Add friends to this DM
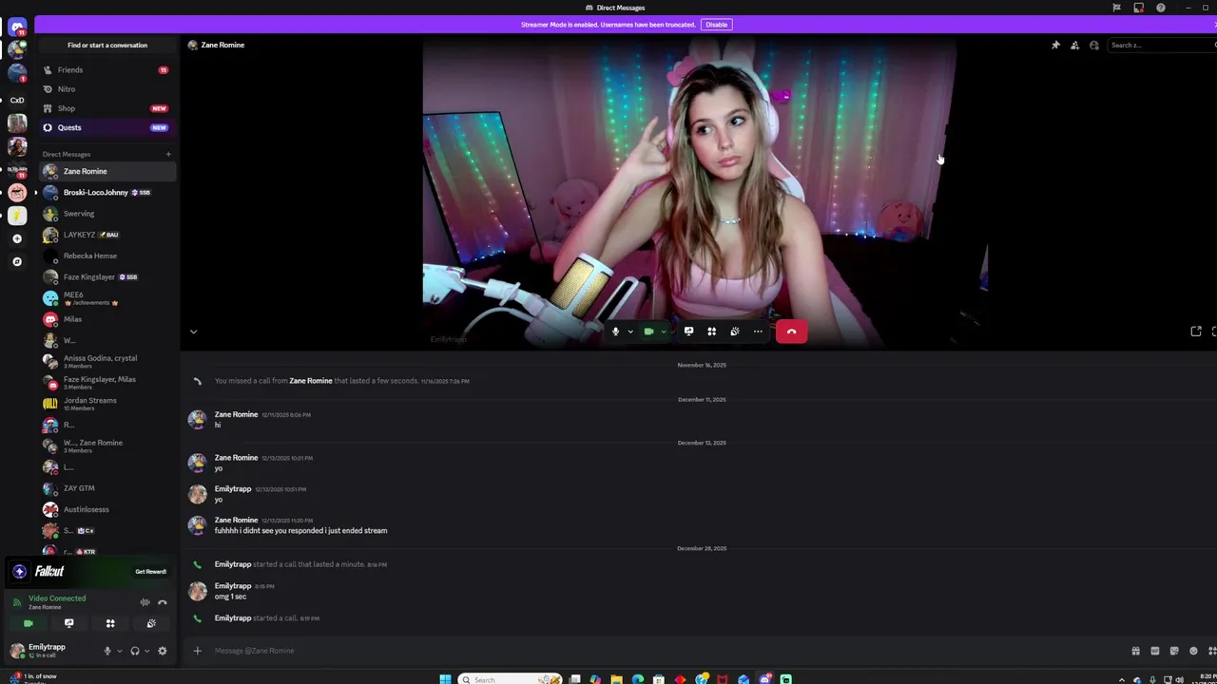Image resolution: width=1217 pixels, height=684 pixels. (1074, 45)
